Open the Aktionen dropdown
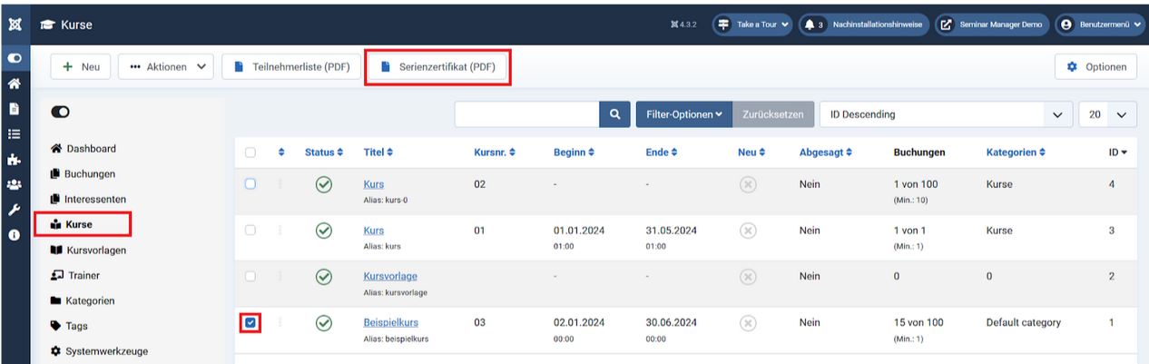Viewport: 1149px width, 364px height. [x=165, y=67]
